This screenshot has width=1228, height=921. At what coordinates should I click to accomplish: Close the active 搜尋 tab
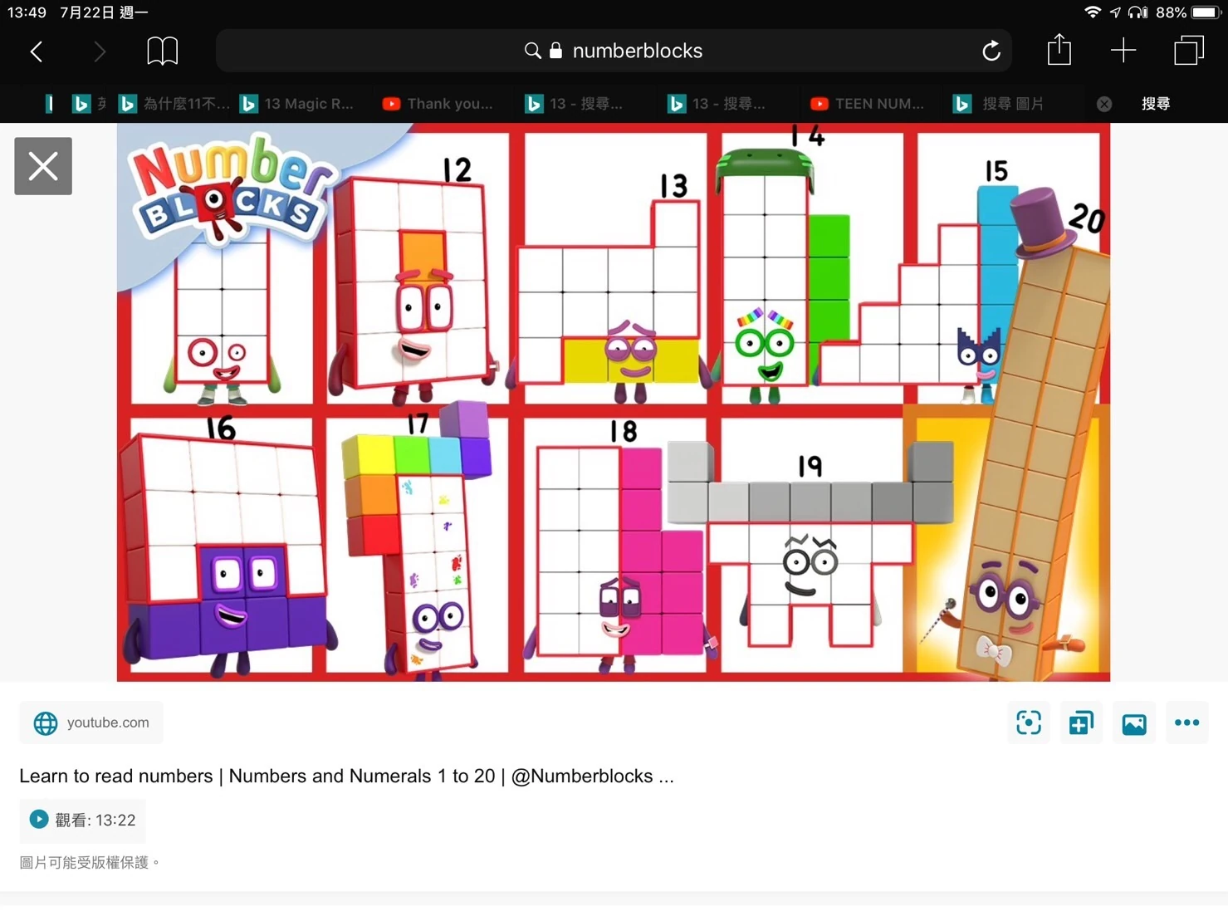click(x=1104, y=104)
